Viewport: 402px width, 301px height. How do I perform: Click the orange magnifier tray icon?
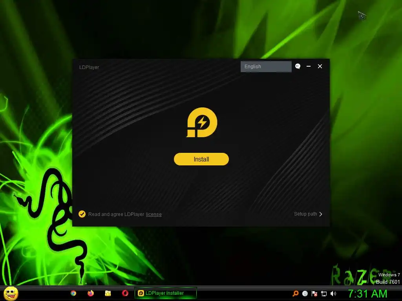(x=296, y=294)
